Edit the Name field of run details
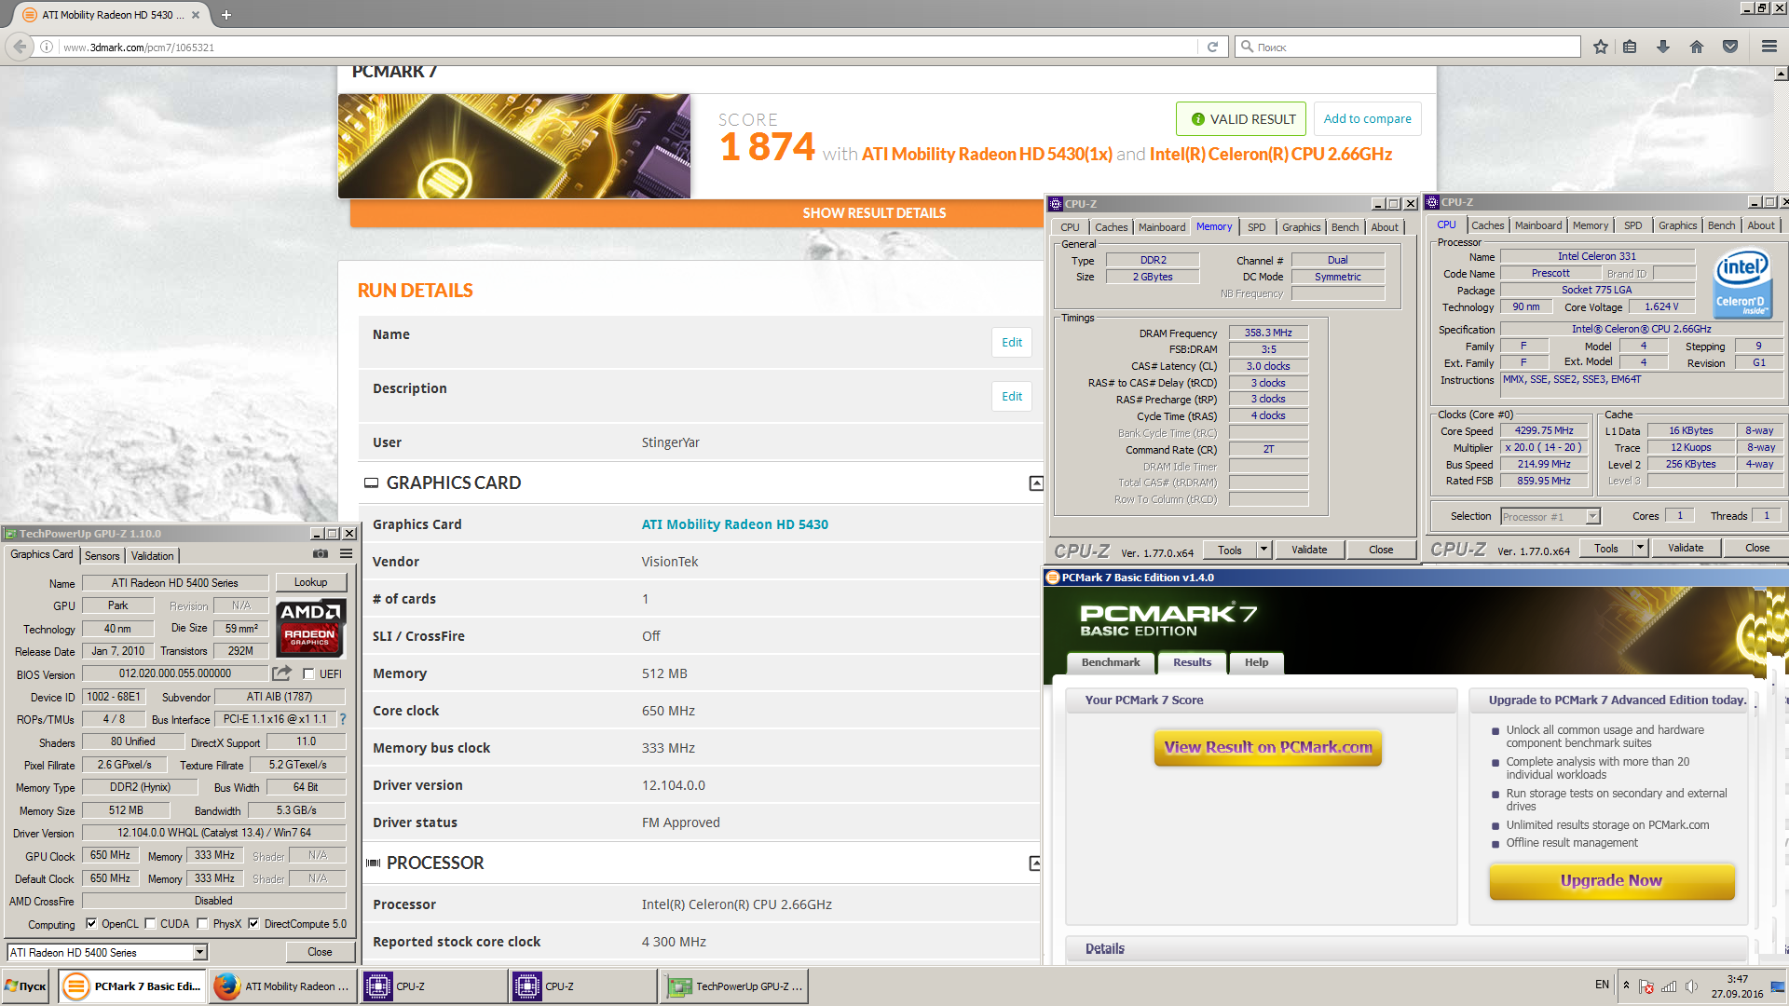 point(1011,342)
